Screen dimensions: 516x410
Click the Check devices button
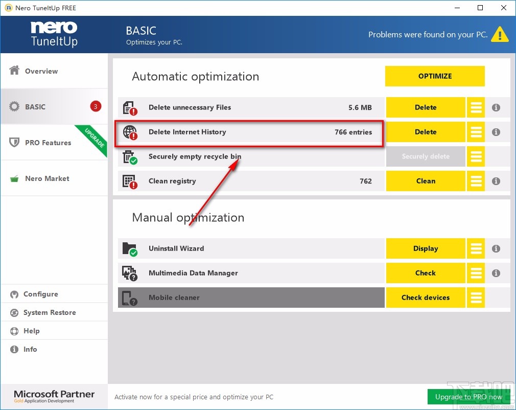click(426, 298)
